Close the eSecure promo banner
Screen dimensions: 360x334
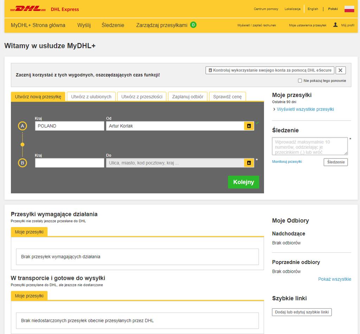coord(340,70)
